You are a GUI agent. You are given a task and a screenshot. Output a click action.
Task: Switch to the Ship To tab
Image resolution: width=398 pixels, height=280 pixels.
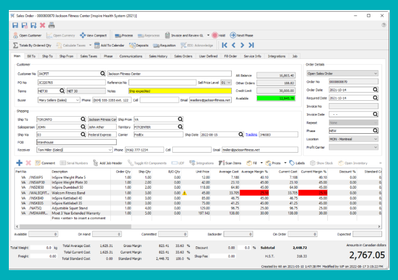coord(47,56)
